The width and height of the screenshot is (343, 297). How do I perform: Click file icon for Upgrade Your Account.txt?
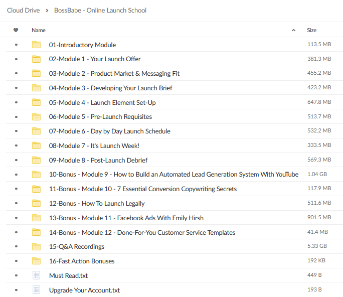tap(36, 290)
